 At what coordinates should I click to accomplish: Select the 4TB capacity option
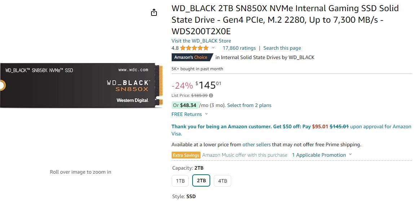[222, 181]
